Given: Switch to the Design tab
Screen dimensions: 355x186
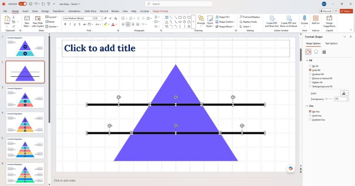Looking at the screenshot, I should (x=45, y=11).
